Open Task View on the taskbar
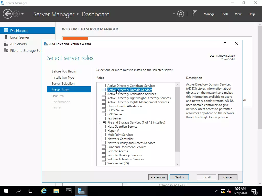262x196 pixels. (31, 191)
